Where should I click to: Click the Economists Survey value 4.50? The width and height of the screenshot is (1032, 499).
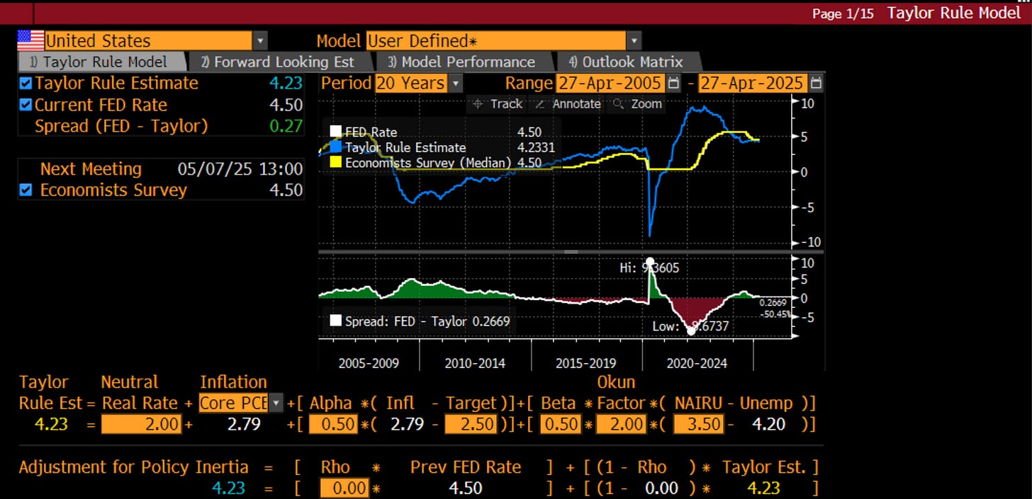point(286,190)
